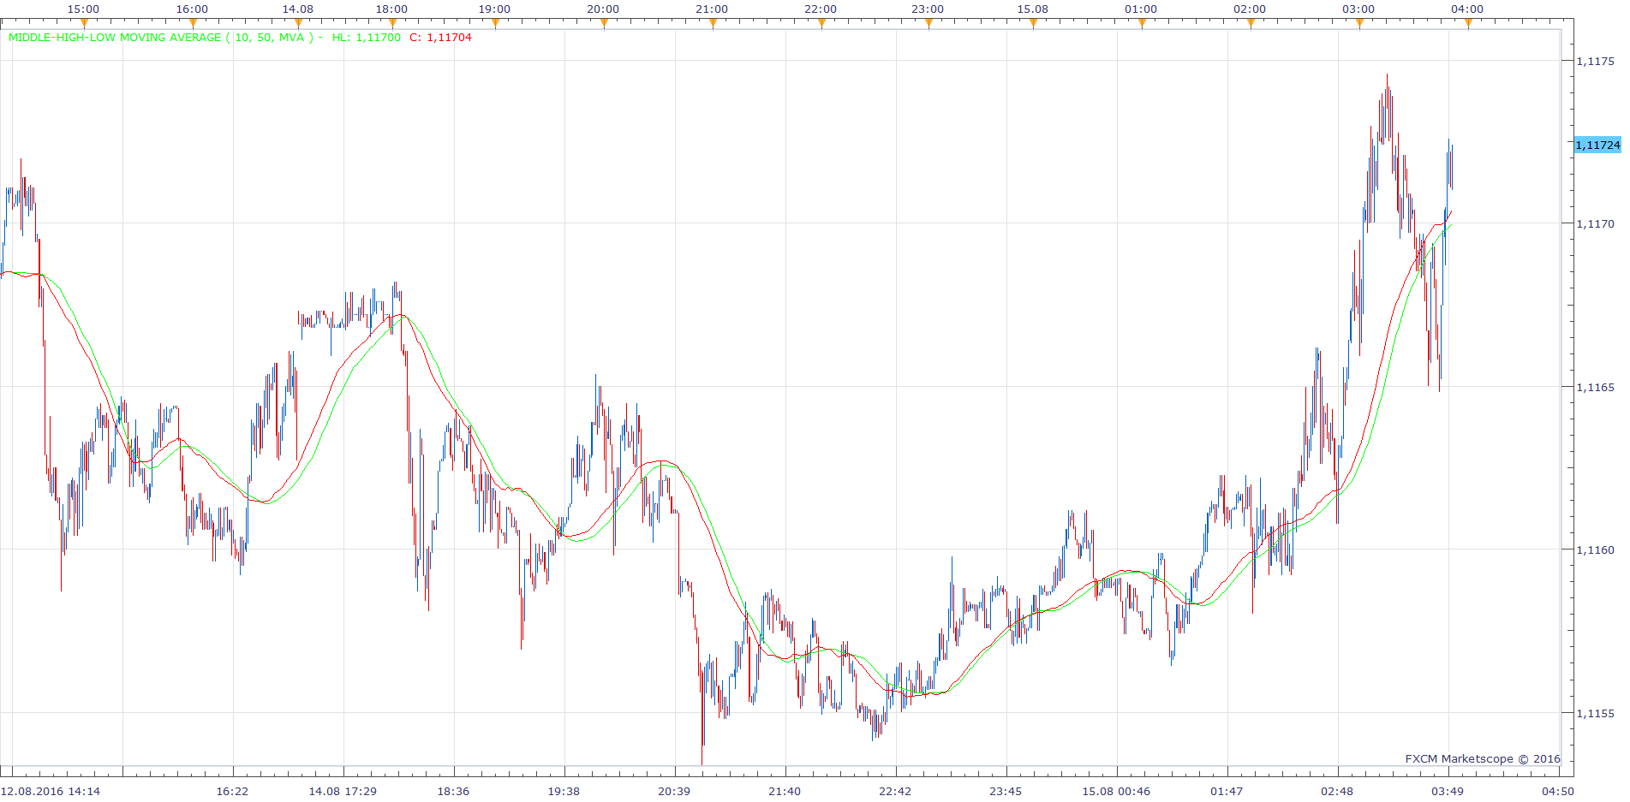Click the 20:39 bottom axis label
This screenshot has height=802, width=1630.
[674, 791]
